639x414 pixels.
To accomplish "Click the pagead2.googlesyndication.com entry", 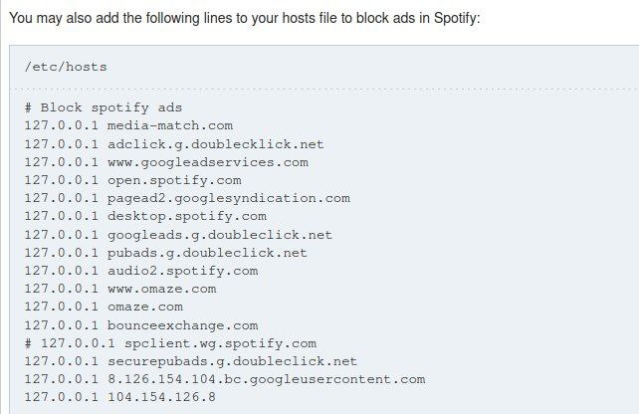I will [x=187, y=198].
